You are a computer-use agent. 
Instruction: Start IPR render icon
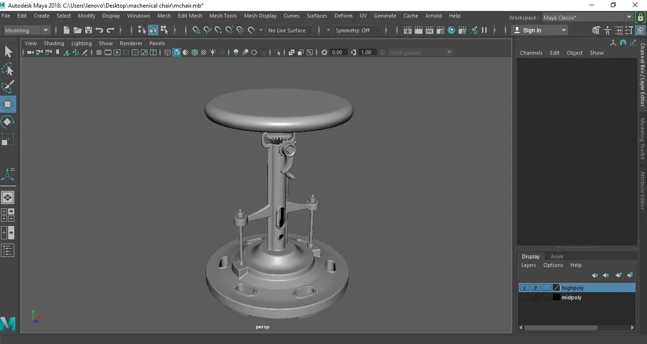click(x=430, y=30)
